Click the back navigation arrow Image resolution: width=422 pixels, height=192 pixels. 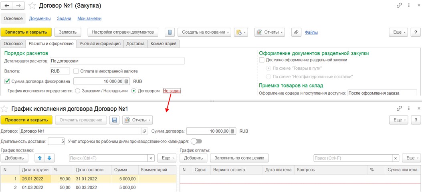(x=7, y=6)
